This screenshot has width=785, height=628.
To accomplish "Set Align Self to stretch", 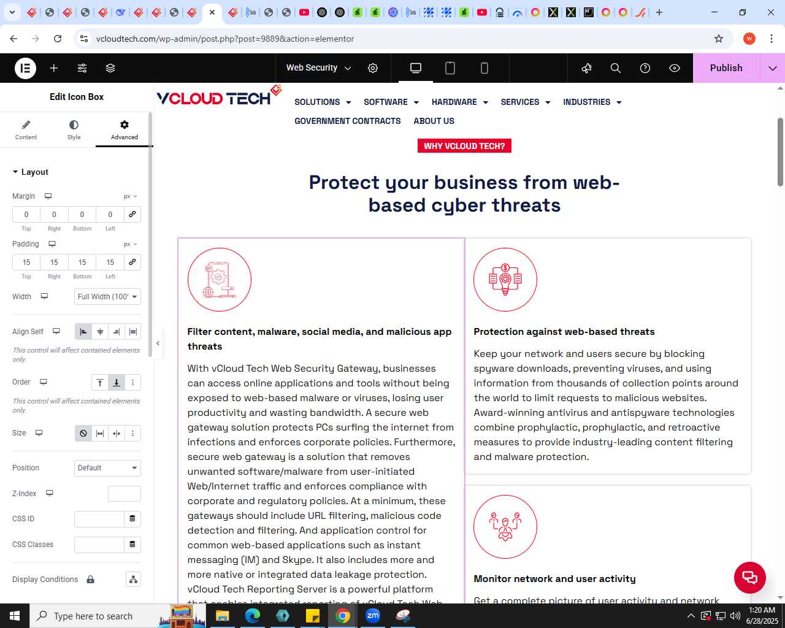I will tap(133, 332).
